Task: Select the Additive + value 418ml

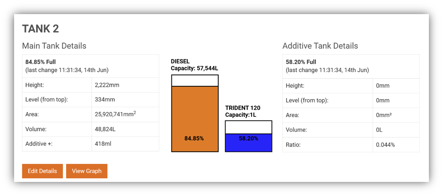Action: [103, 144]
